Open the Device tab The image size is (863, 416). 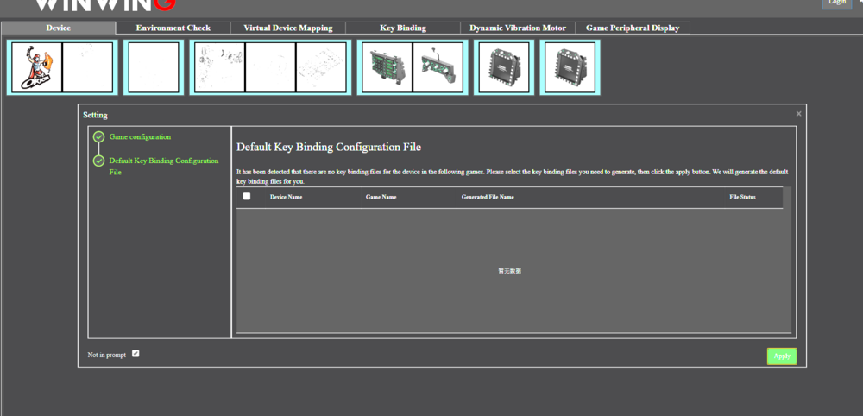59,28
